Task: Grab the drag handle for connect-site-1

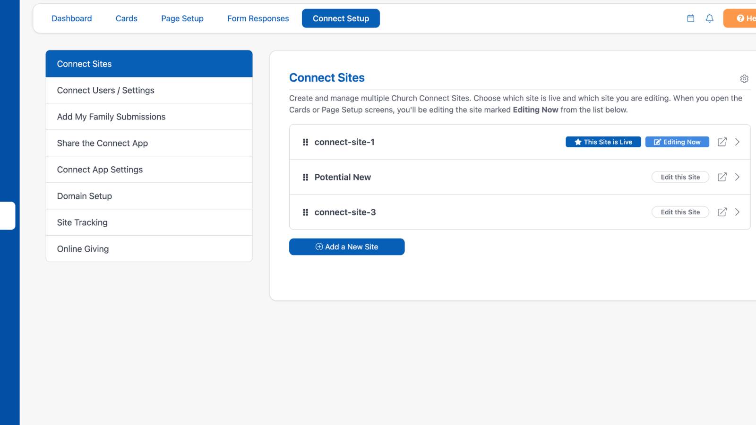Action: tap(305, 142)
